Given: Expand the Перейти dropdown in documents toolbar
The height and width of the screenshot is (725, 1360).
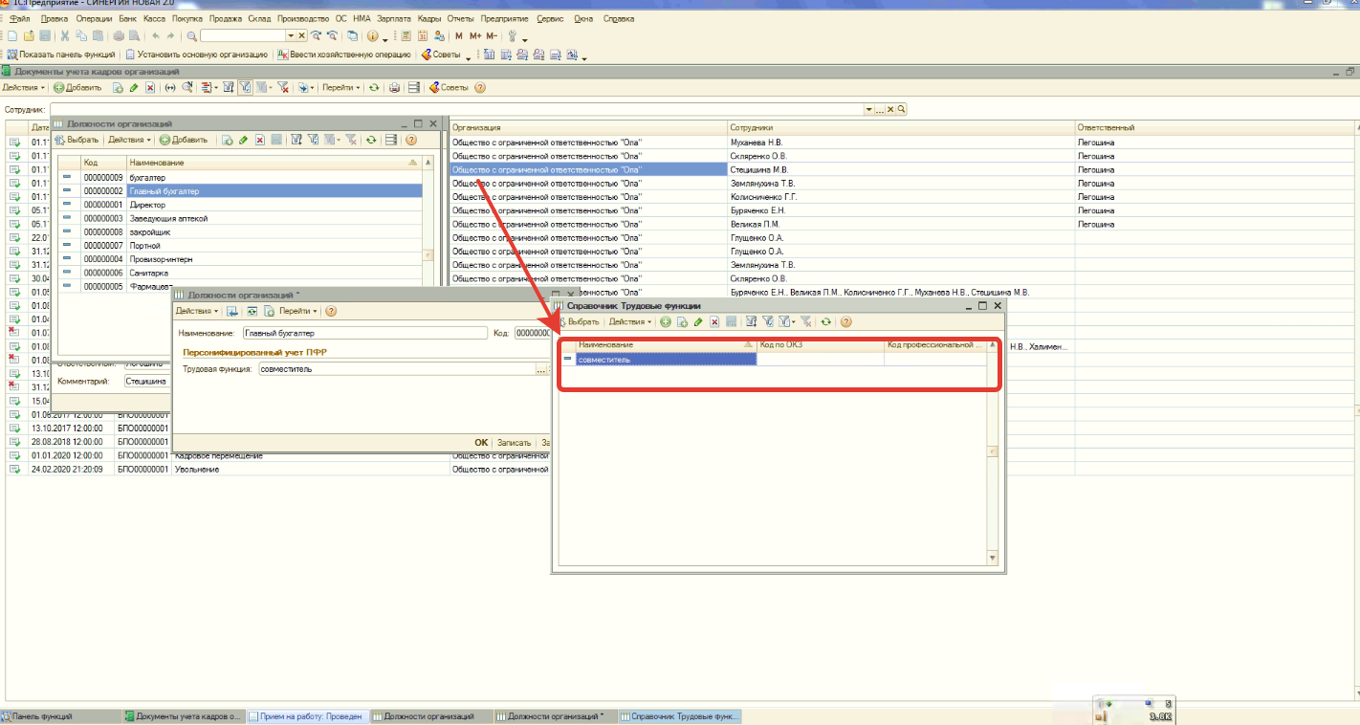Looking at the screenshot, I should [x=340, y=88].
